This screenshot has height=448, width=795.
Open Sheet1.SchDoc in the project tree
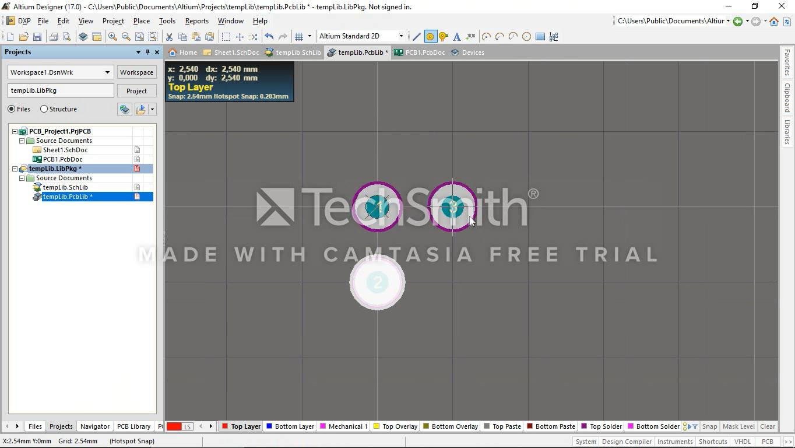tap(65, 150)
